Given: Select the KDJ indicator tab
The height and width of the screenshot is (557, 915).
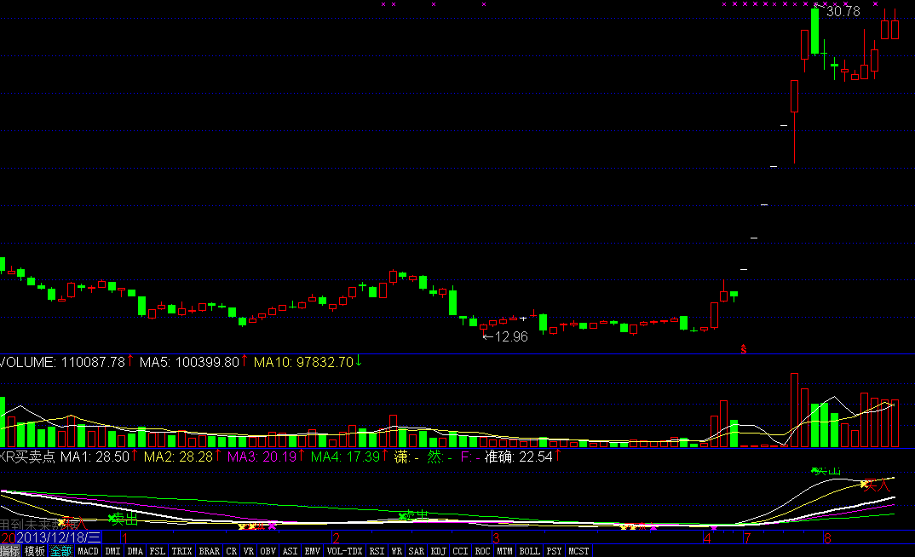Looking at the screenshot, I should click(440, 551).
